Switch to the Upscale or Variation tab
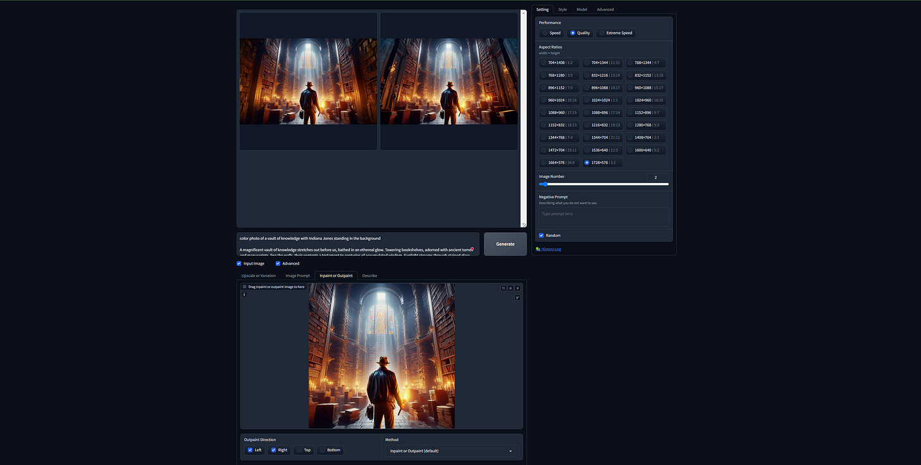This screenshot has width=921, height=465. click(259, 276)
